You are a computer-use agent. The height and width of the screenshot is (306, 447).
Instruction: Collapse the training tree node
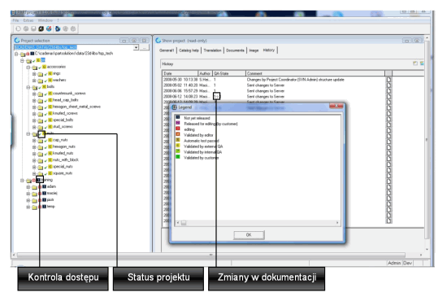pyautogui.click(x=22, y=181)
